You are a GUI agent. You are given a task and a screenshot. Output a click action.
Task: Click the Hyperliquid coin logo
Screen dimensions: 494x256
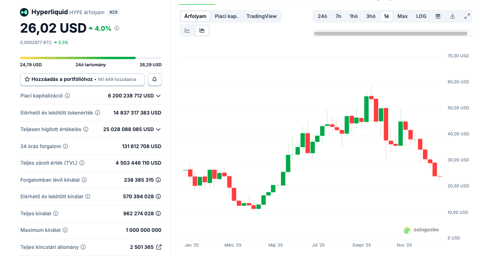click(x=24, y=12)
